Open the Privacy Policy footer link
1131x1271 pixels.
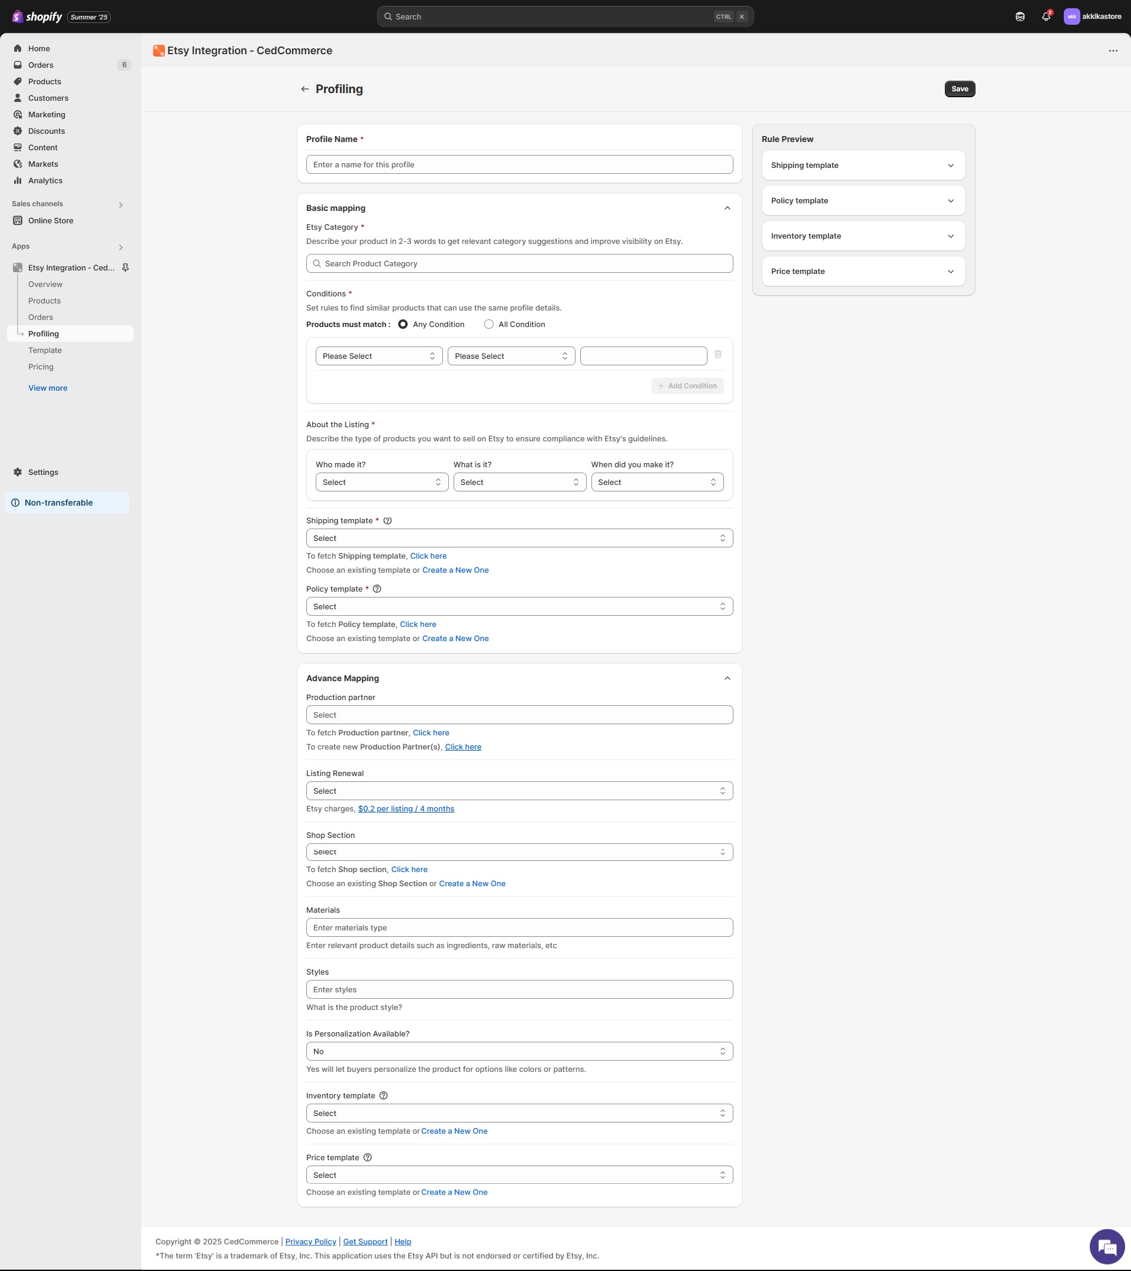point(310,1242)
